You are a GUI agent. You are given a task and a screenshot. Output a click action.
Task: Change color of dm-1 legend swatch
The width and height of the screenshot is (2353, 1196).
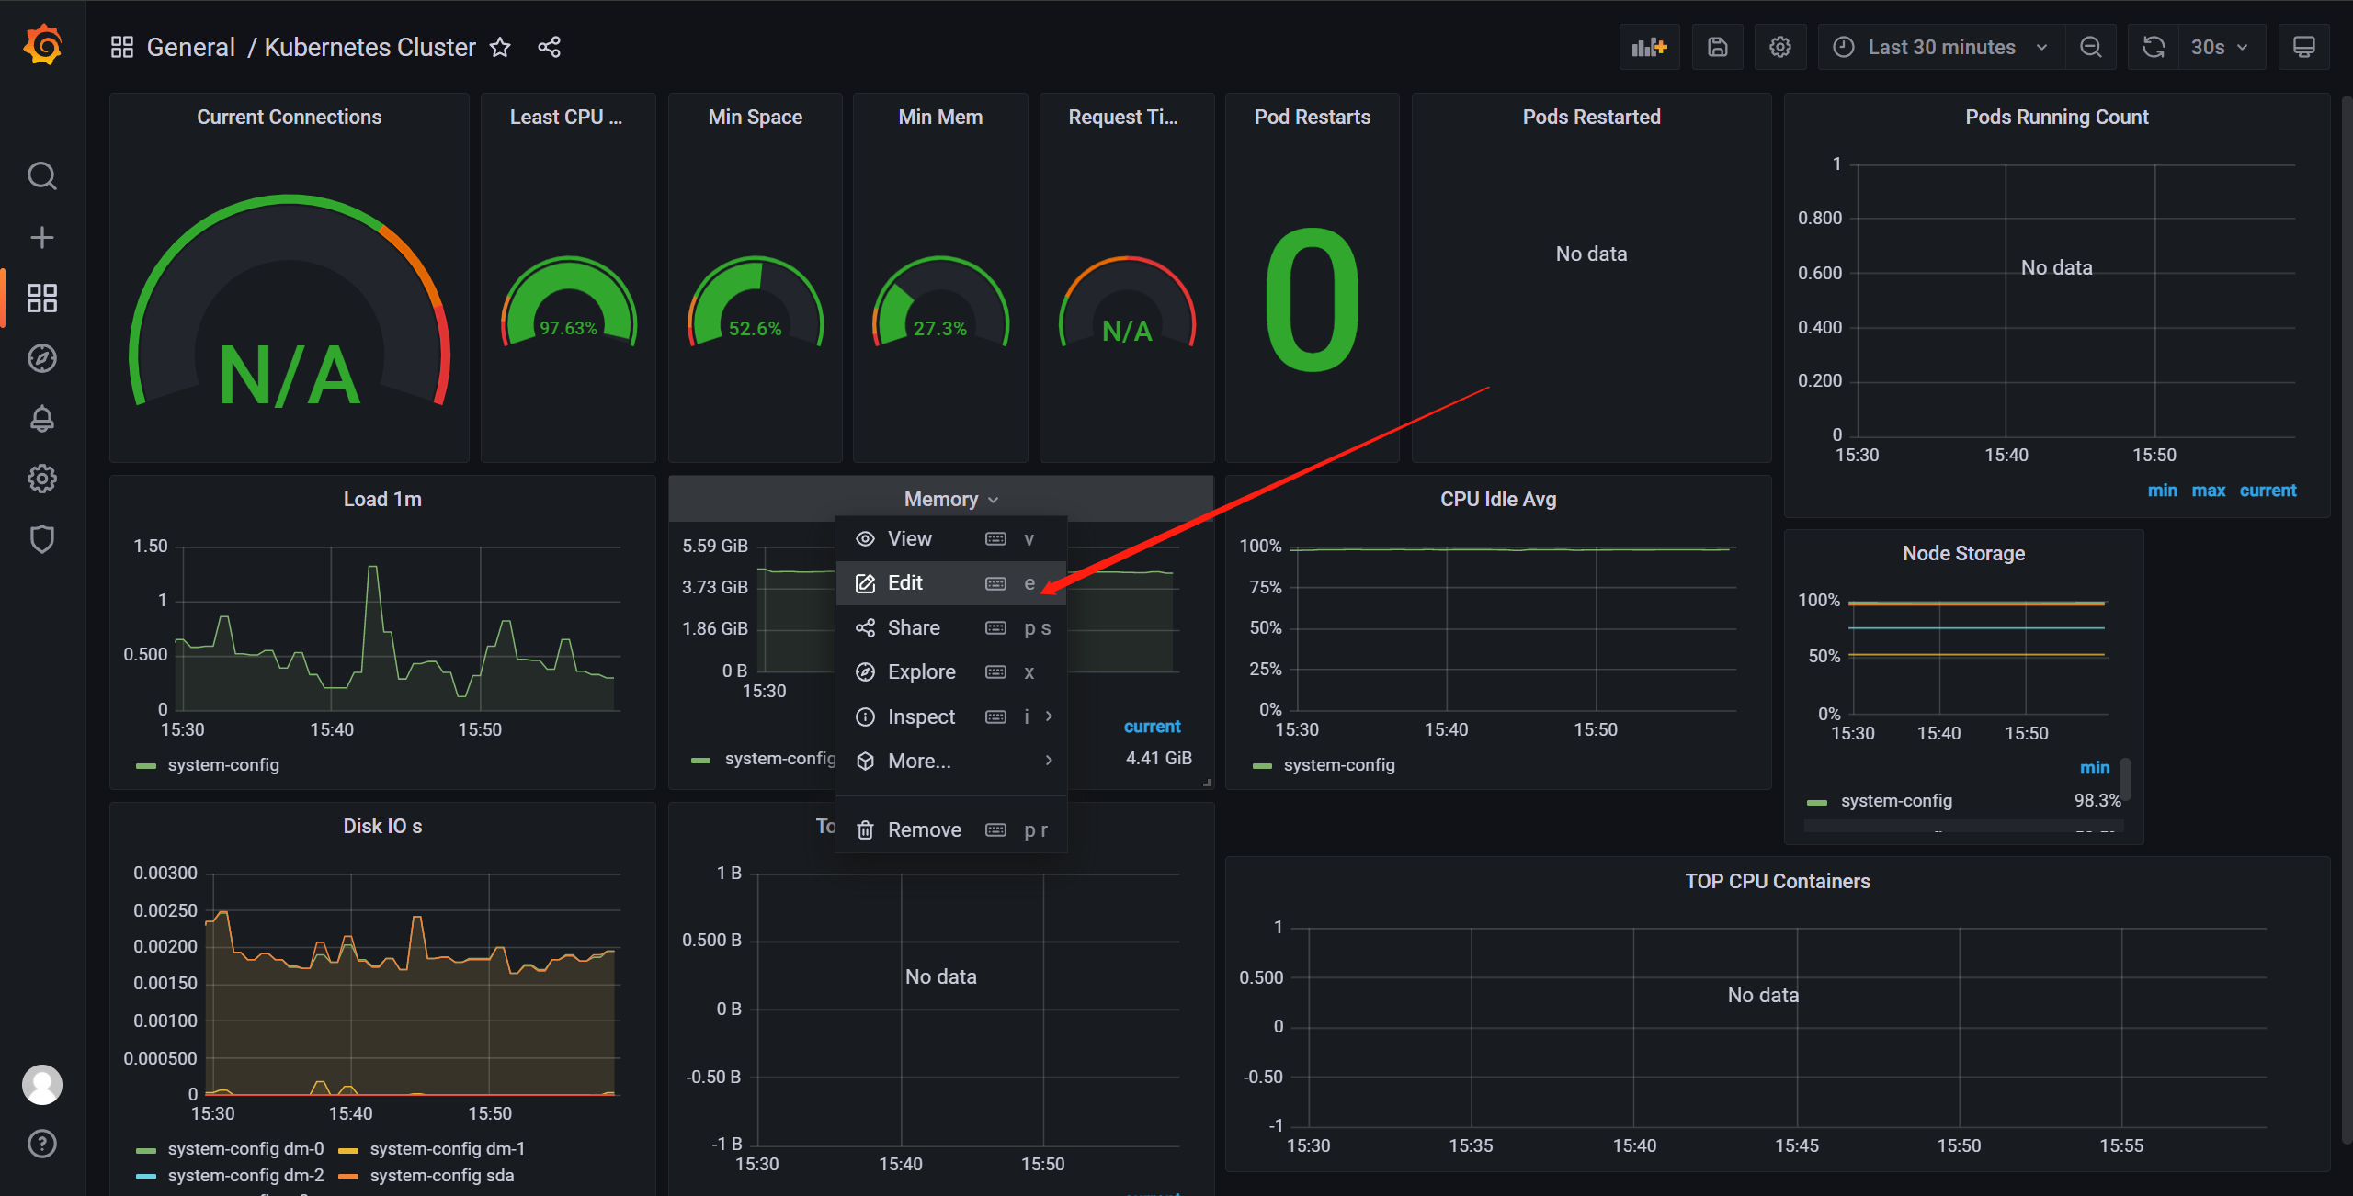click(348, 1150)
